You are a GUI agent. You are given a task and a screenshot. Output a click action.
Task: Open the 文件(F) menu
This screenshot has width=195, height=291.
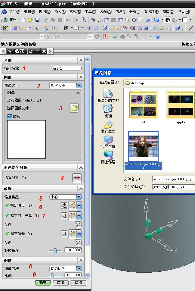(14, 12)
